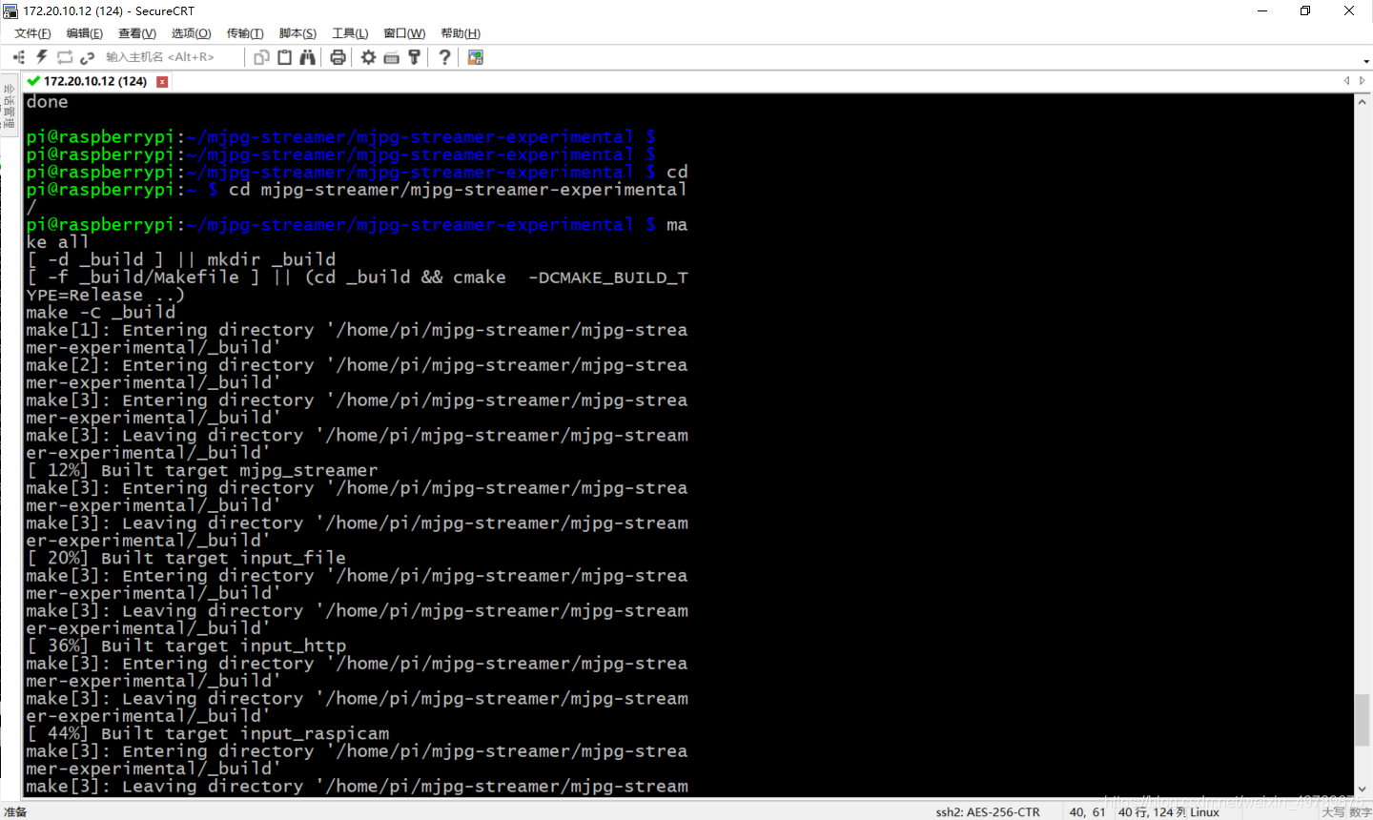1373x820 pixels.
Task: Click the Linux status bar entry
Action: [x=1205, y=812]
